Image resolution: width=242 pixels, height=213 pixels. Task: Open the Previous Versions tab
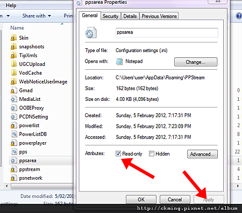pyautogui.click(x=159, y=16)
